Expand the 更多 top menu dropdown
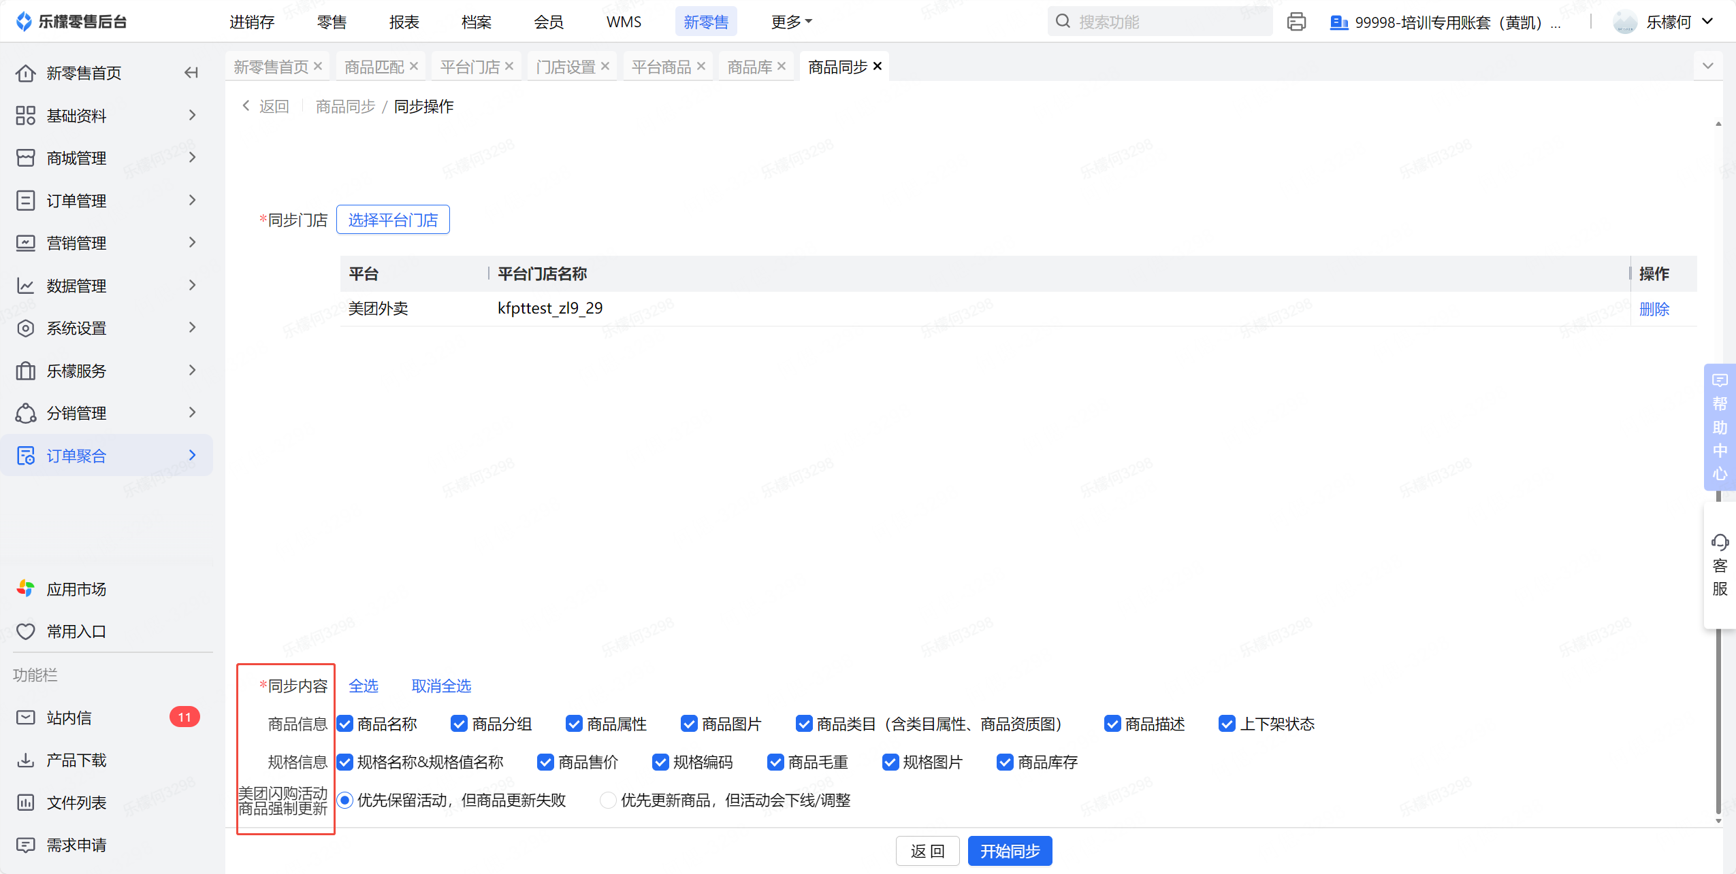 791,22
